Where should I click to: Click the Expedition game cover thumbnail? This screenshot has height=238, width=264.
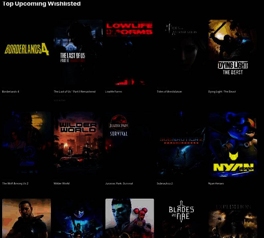coord(233,218)
